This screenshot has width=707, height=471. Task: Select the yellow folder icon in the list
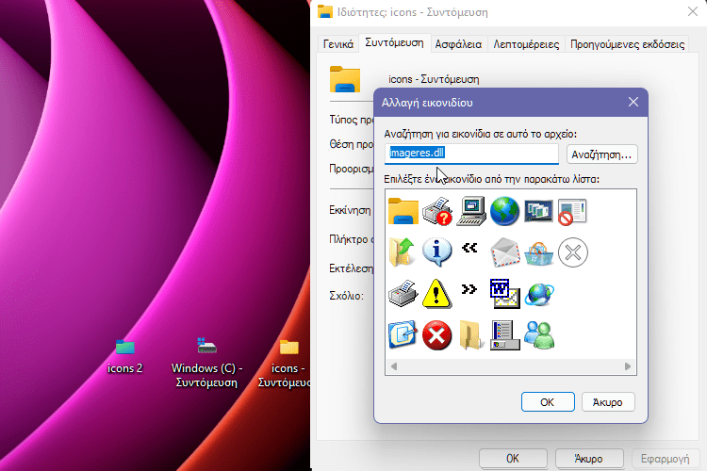point(403,211)
